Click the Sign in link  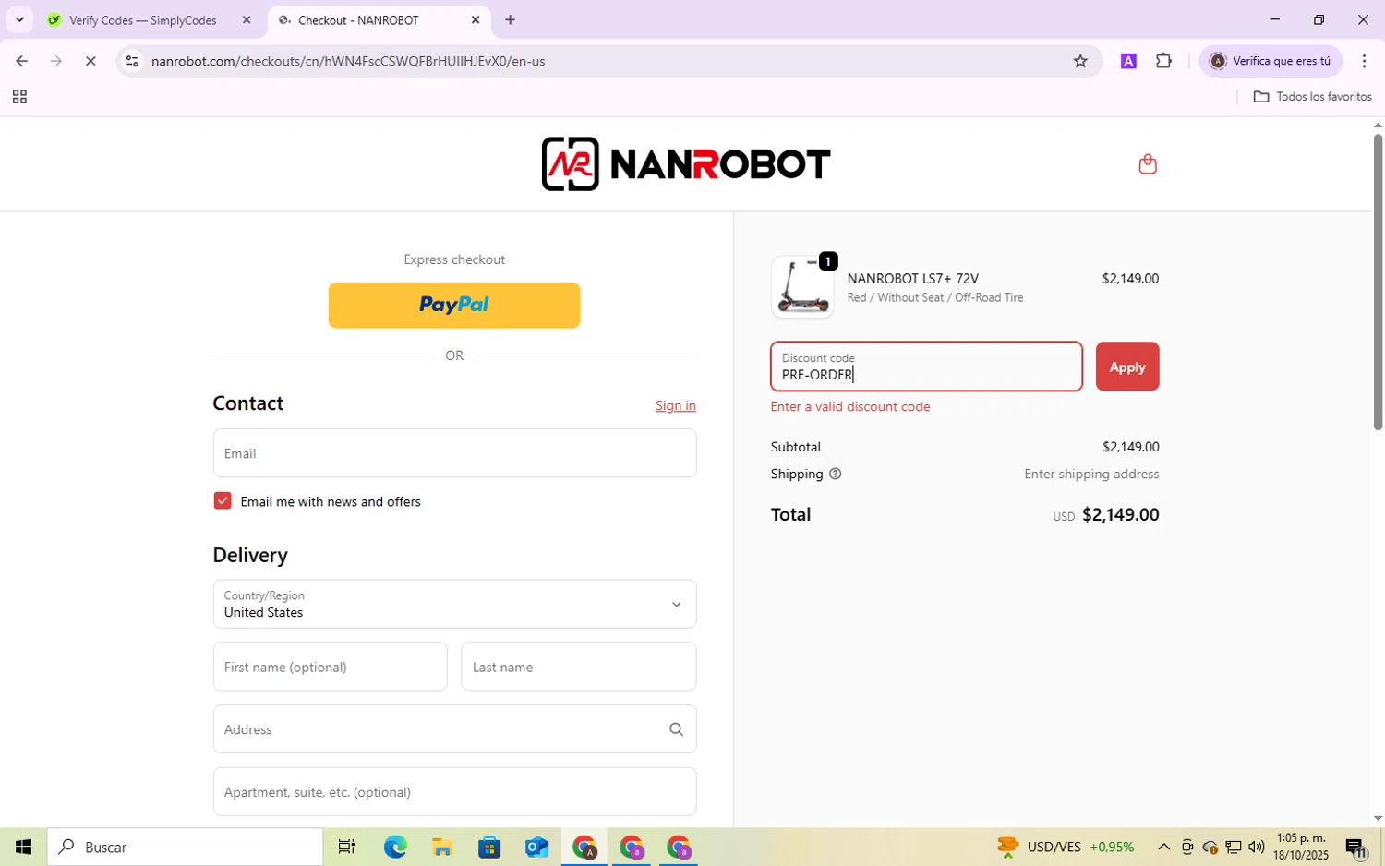pos(676,405)
